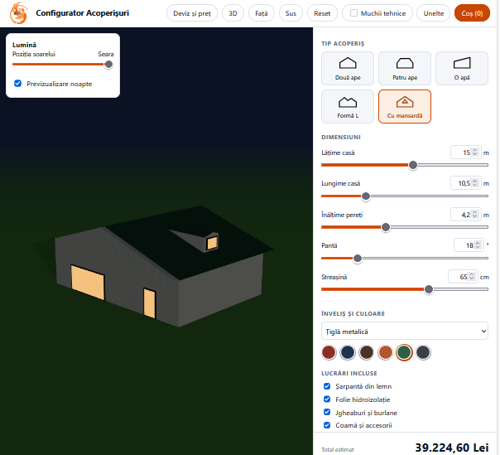500x455 pixels.
Task: Uncheck Șarpantă din lemn
Action: (327, 386)
